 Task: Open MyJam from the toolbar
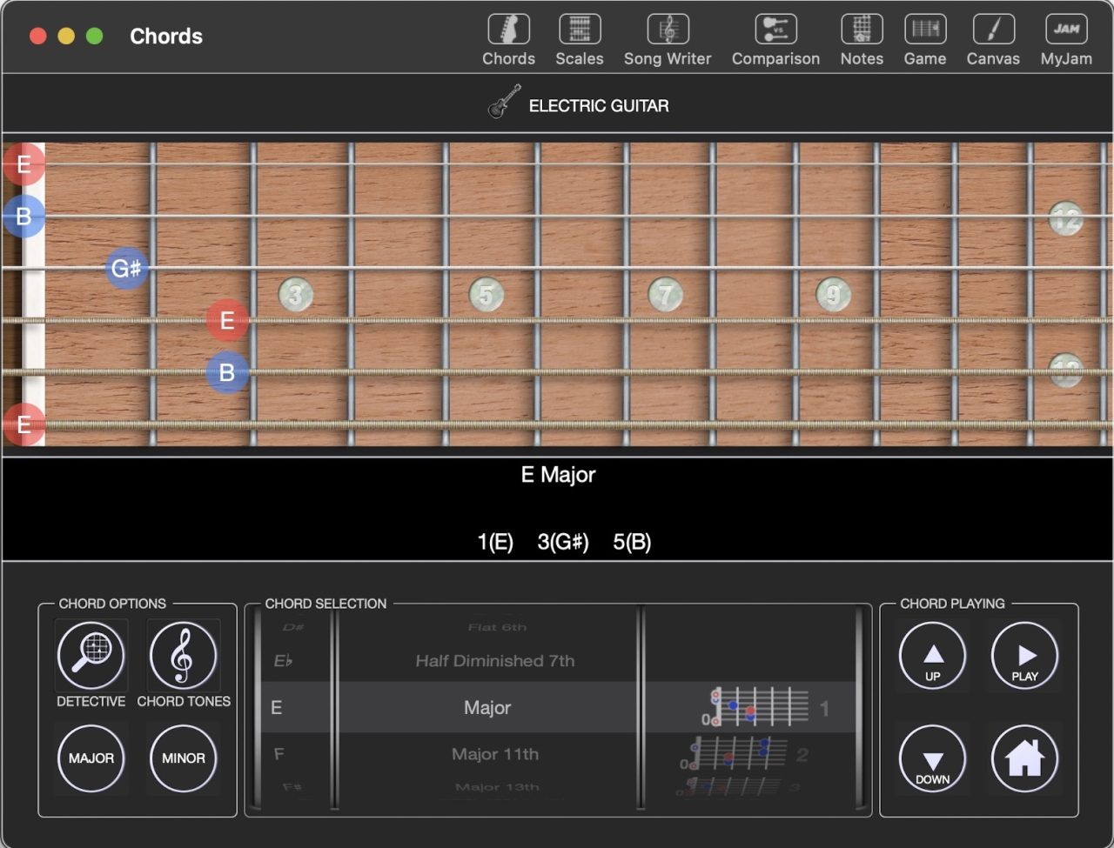click(1066, 40)
